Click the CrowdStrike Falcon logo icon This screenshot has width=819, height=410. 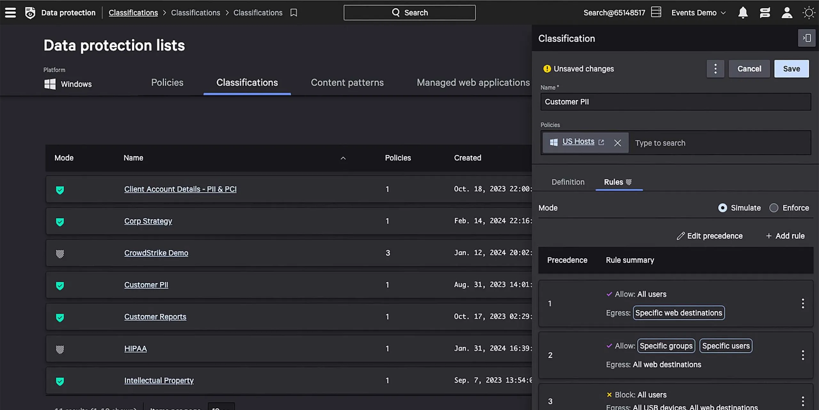pos(30,12)
